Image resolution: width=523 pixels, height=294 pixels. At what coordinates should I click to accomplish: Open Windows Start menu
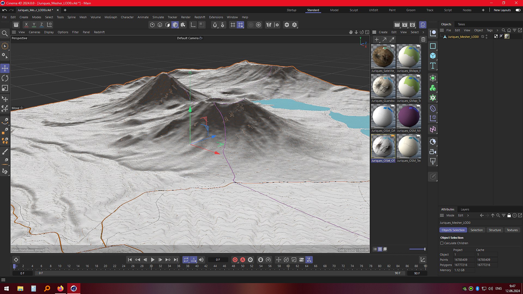point(7,289)
